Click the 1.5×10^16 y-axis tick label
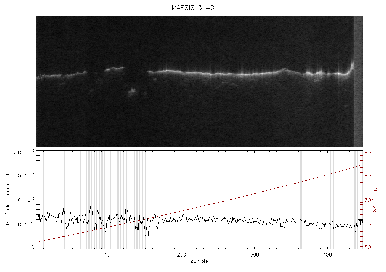This screenshot has height=272, width=386. coord(24,175)
